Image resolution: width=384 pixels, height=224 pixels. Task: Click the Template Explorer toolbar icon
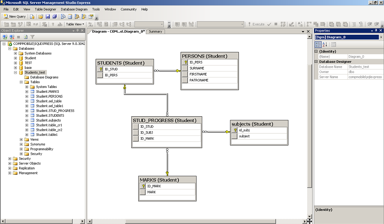tap(84, 16)
